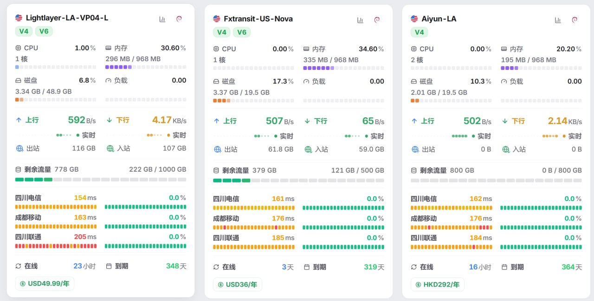Click the 364 天 expiry value
Screen dimensions: 594x301
pos(572,267)
